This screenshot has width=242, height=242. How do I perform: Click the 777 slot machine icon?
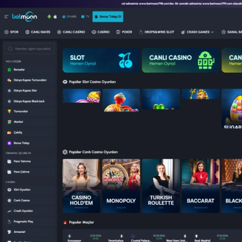click(x=206, y=60)
